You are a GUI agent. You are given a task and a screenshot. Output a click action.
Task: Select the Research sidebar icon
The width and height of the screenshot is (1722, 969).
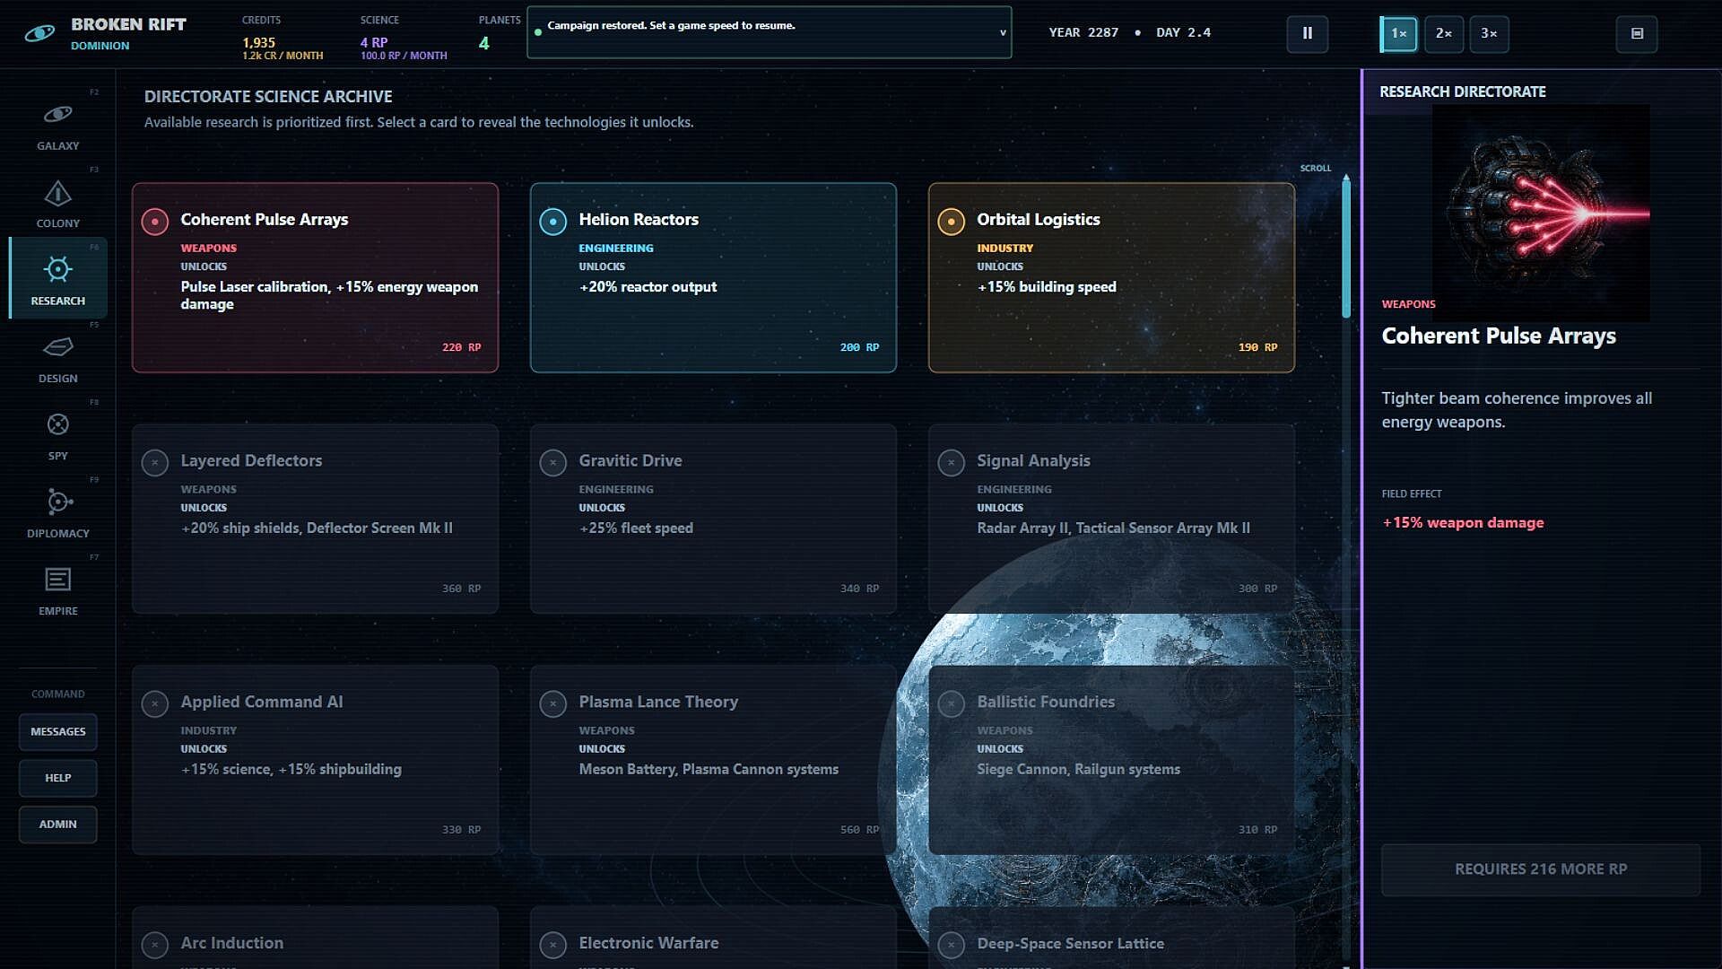[57, 269]
